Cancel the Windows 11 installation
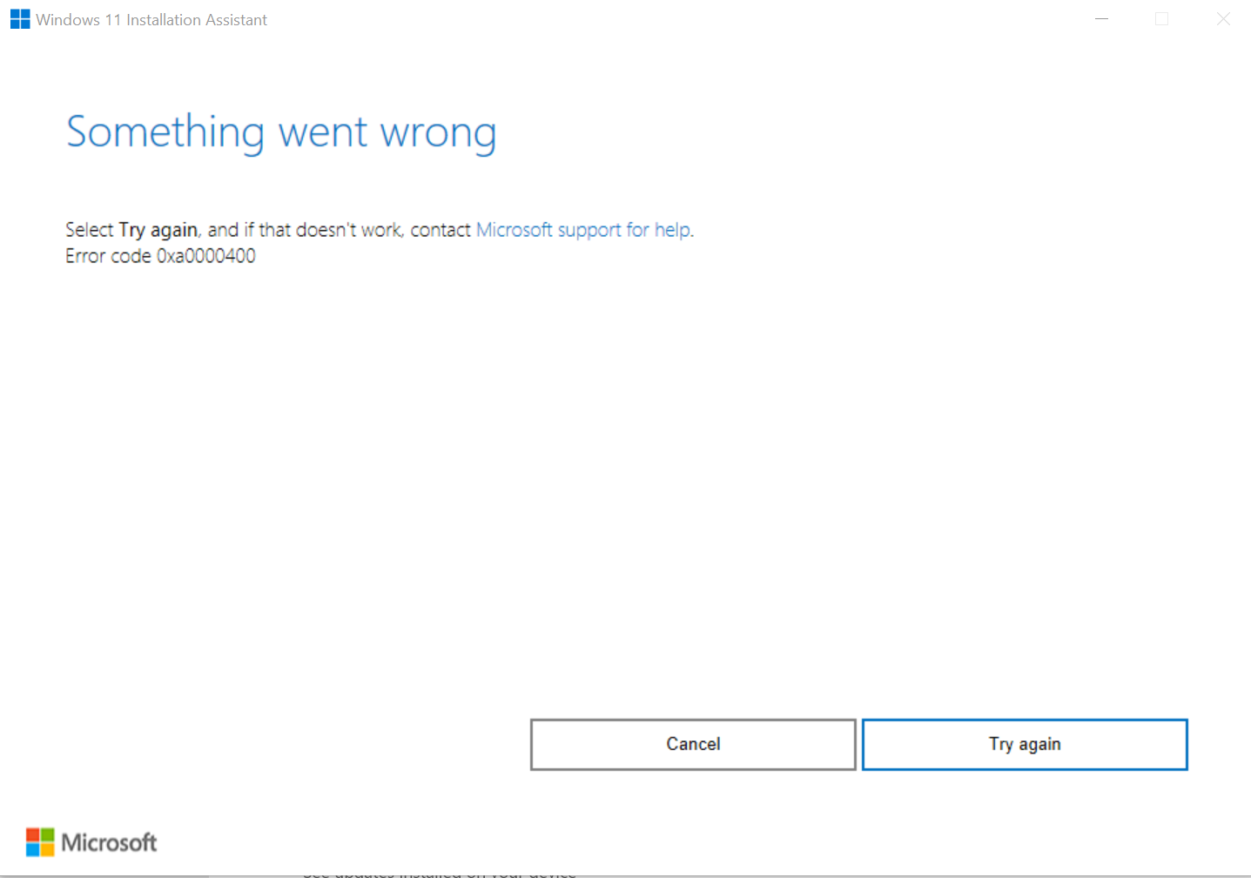 pos(693,745)
